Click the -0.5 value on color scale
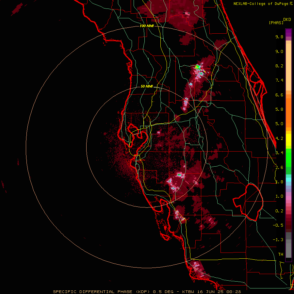The height and width of the screenshot is (294, 294). point(278,225)
